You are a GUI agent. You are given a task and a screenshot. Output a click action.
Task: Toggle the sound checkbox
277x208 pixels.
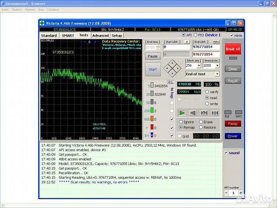pos(226,153)
